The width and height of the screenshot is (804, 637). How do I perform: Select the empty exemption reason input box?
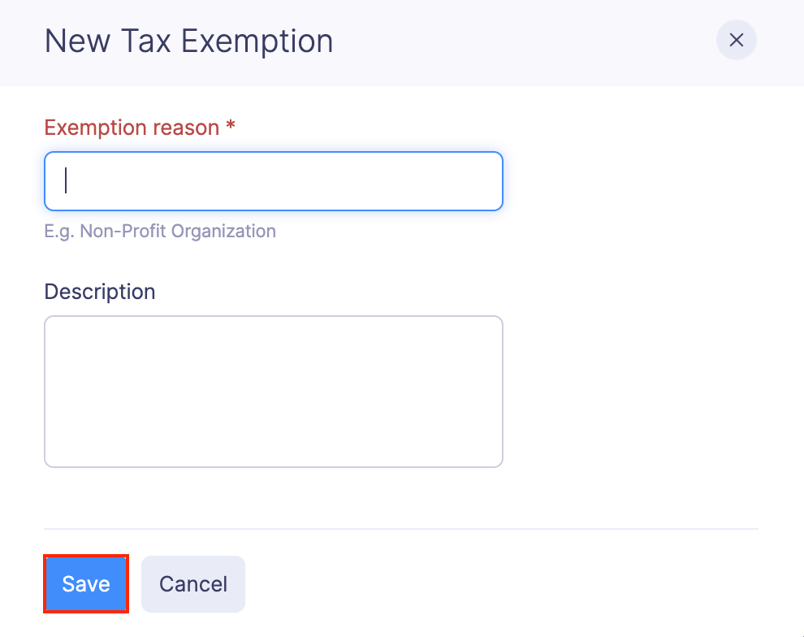pyautogui.click(x=273, y=180)
